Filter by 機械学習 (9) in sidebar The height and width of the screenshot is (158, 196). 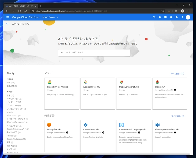(x=12, y=146)
